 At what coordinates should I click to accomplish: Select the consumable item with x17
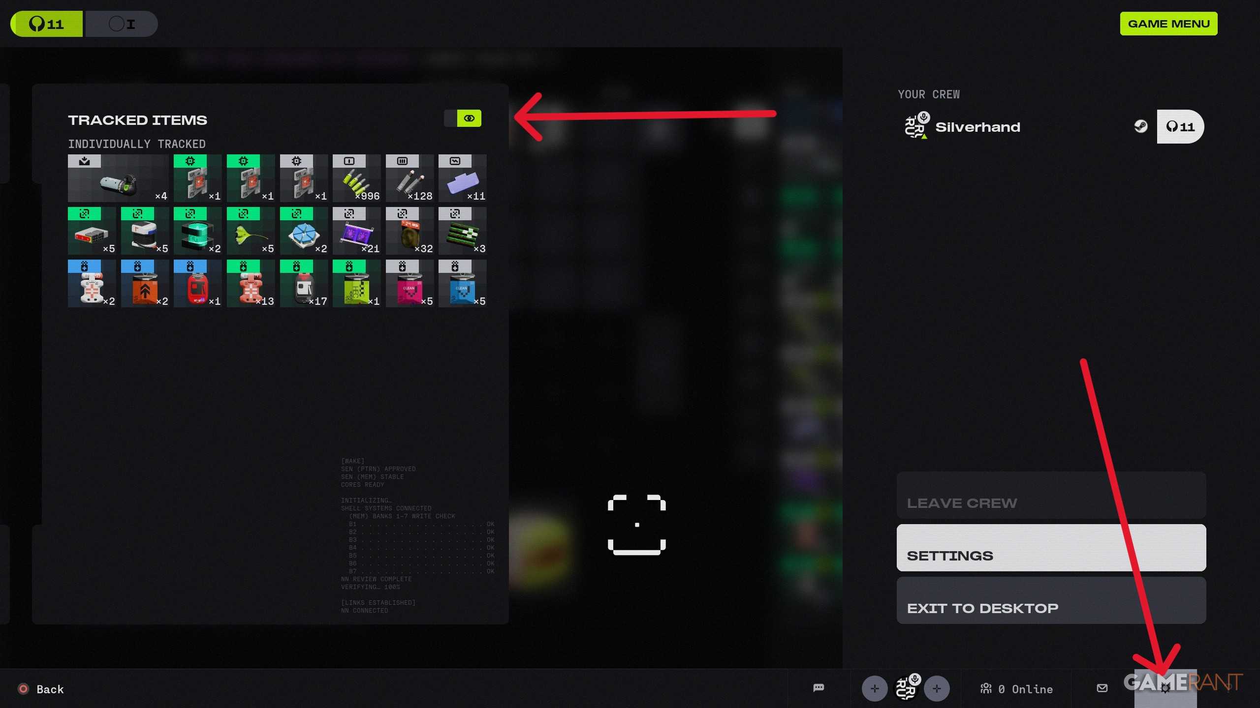(x=304, y=283)
